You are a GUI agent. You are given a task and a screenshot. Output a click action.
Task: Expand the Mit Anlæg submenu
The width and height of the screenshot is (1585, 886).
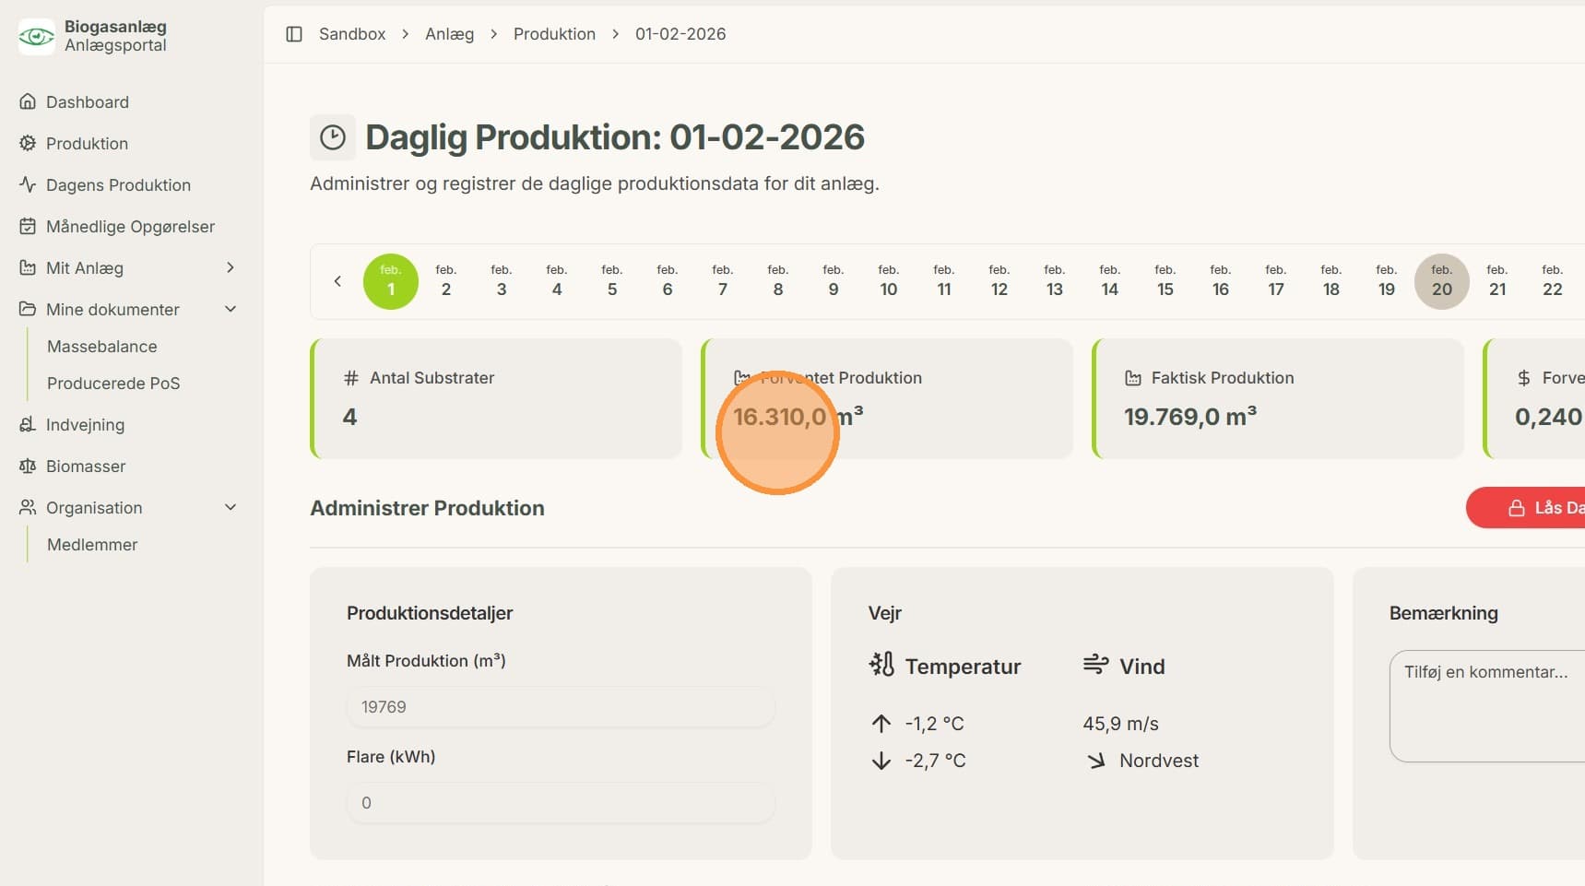pyautogui.click(x=231, y=267)
